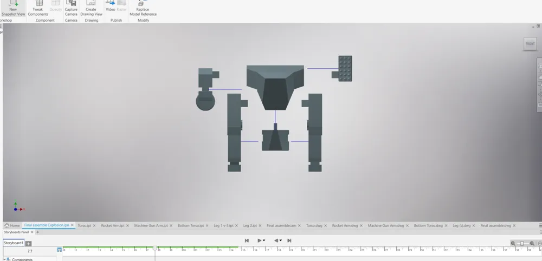Add new panel next to Storyboards Panel
Image resolution: width=542 pixels, height=261 pixels.
38,232
